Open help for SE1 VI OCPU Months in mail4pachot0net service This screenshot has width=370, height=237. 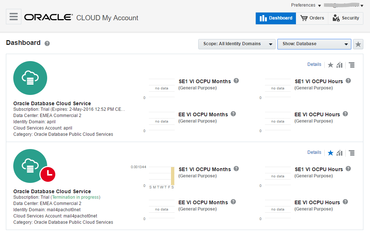coord(236,169)
